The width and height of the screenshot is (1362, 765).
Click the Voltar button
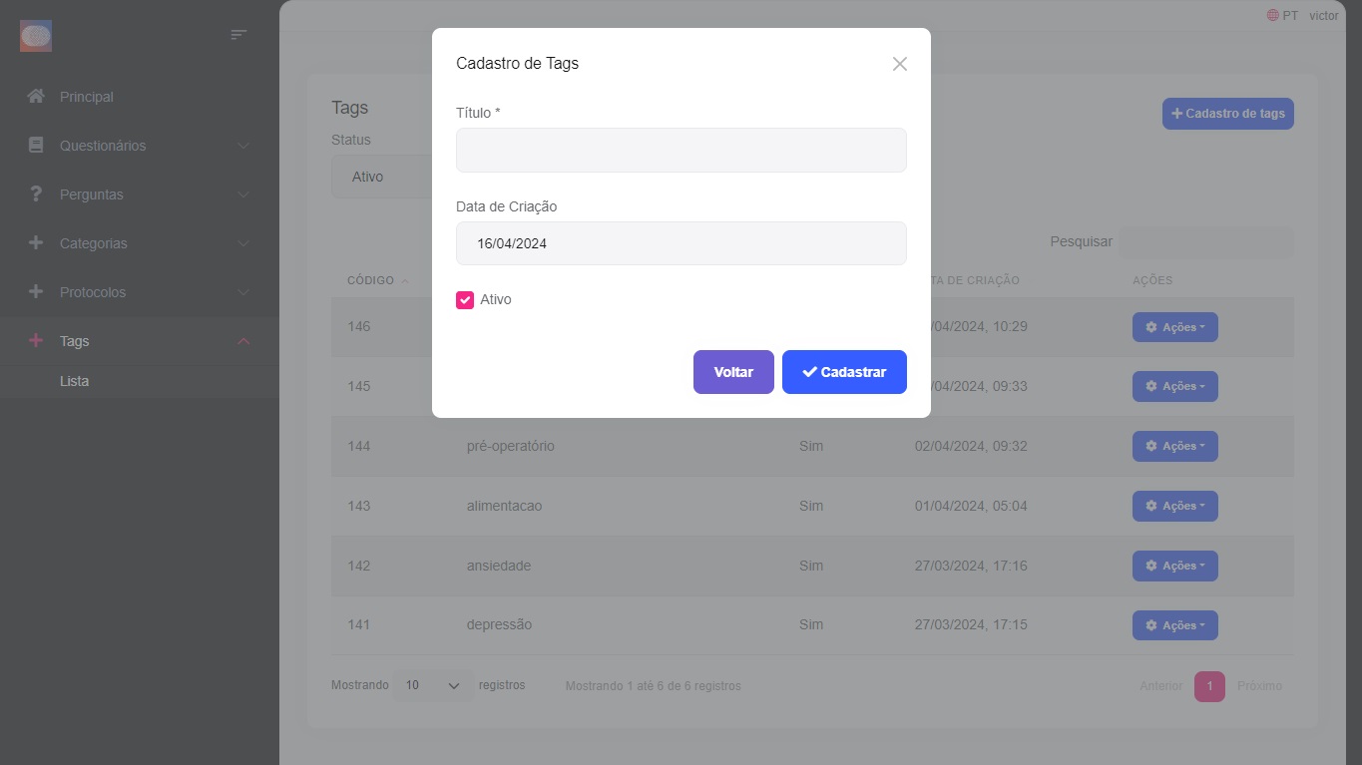(733, 372)
